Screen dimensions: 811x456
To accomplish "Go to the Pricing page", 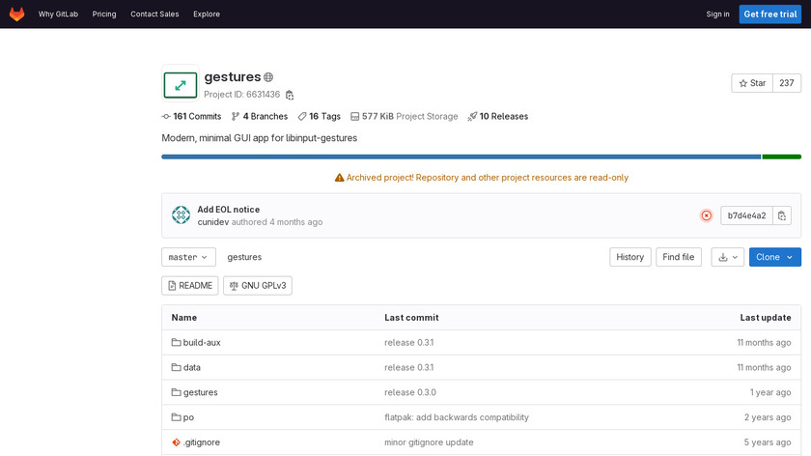I will (x=104, y=14).
